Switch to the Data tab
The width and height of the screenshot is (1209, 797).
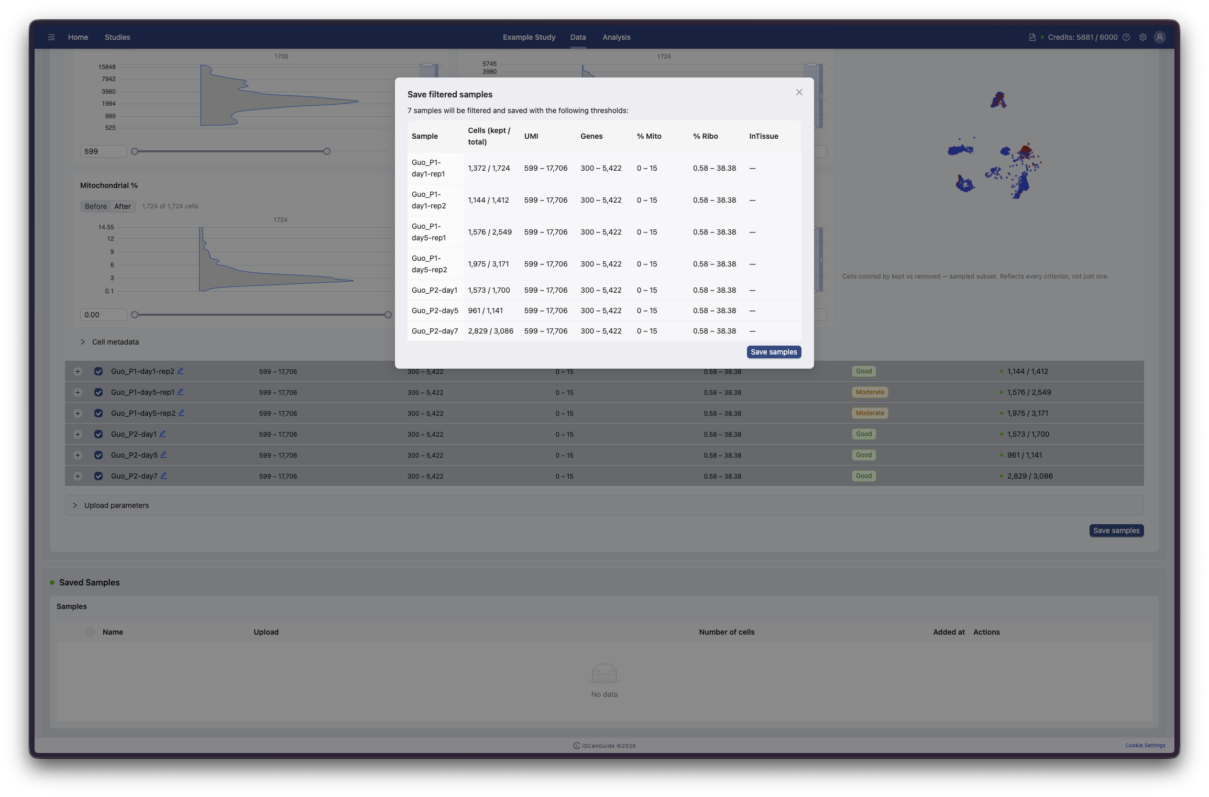click(578, 37)
